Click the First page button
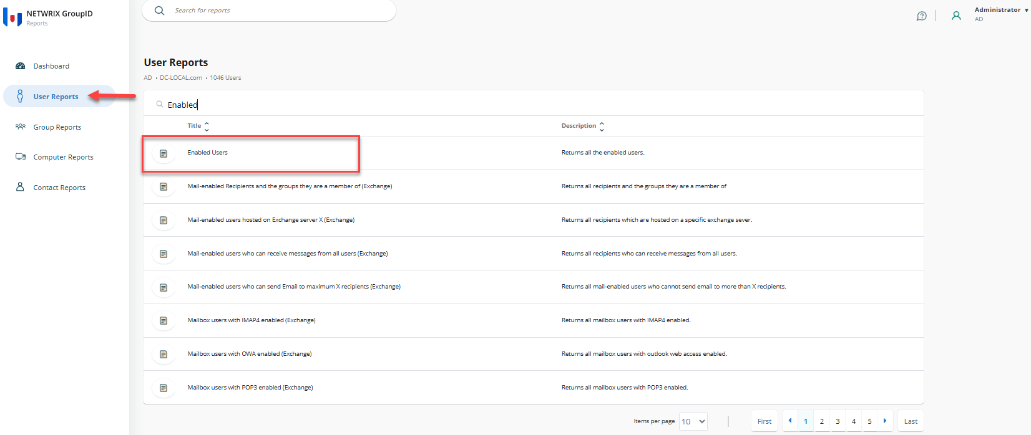1031x435 pixels. click(x=765, y=421)
